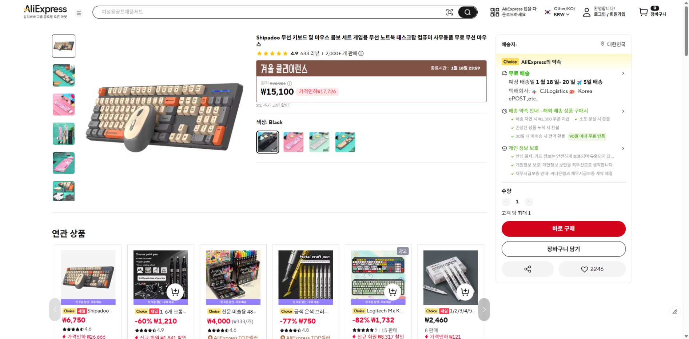689x339 pixels.
Task: Select the pink keyboard color variant
Action: (x=293, y=142)
